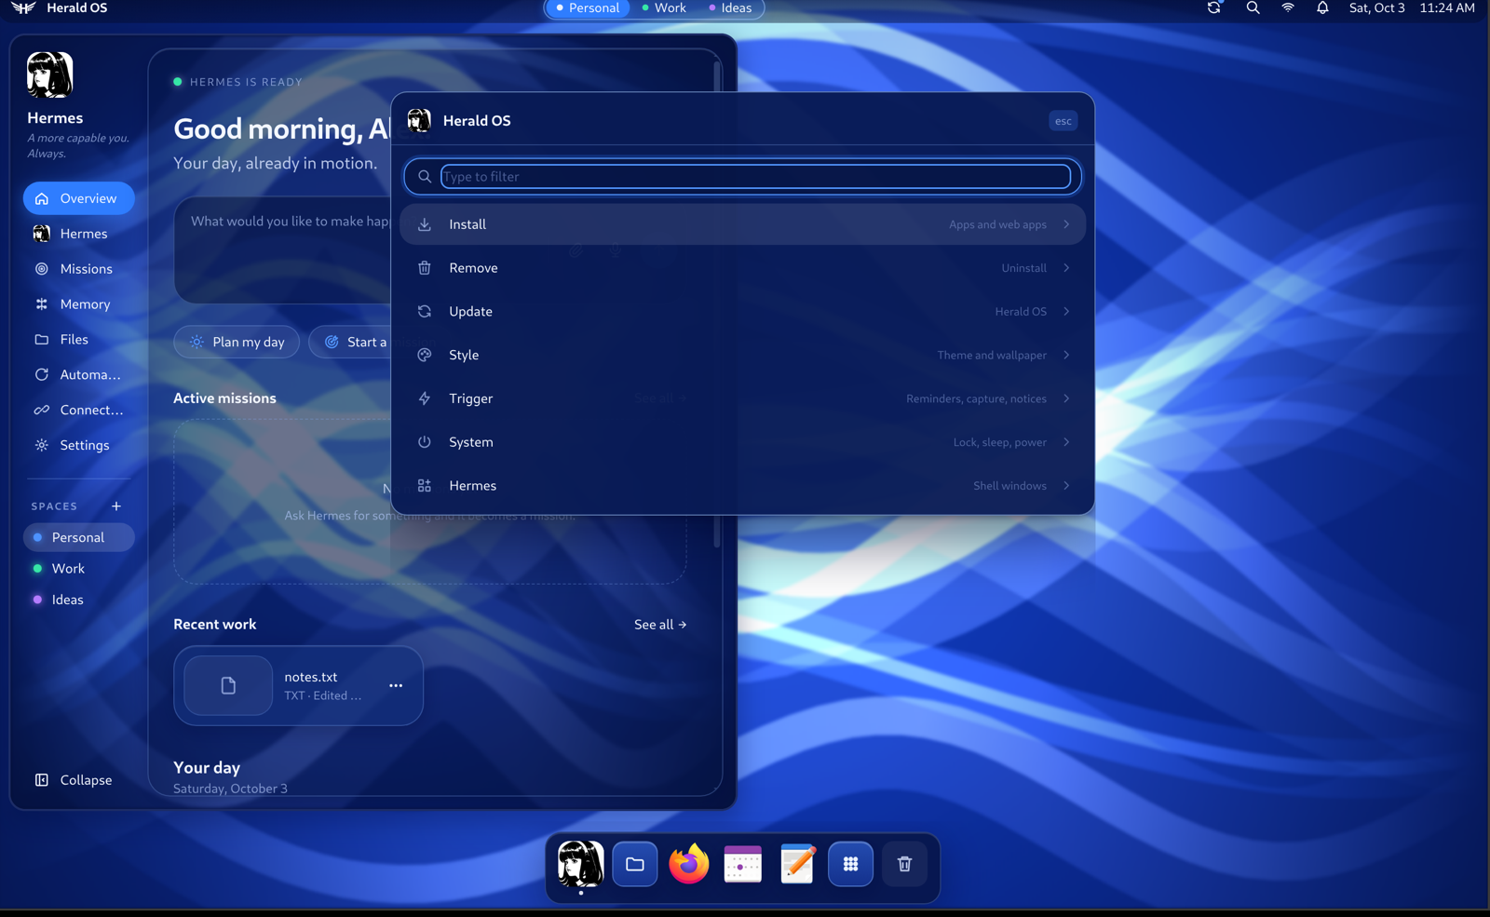Image resolution: width=1490 pixels, height=917 pixels.
Task: Switch to Work workspace tab in top bar
Action: [663, 8]
